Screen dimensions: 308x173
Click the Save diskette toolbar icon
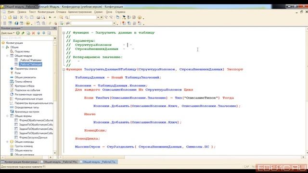(15, 17)
